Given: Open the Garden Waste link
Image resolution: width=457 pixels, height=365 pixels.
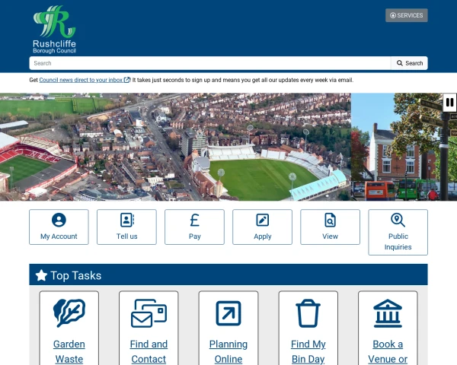Looking at the screenshot, I should [x=69, y=351].
